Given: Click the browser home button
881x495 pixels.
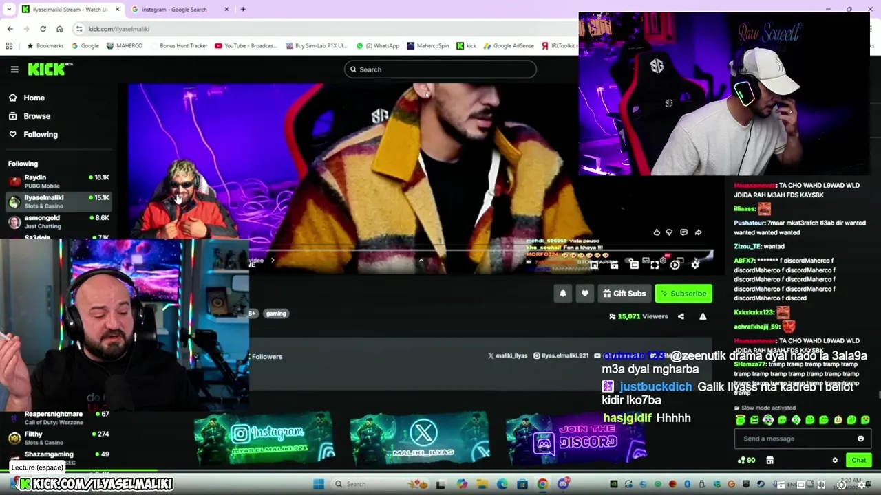Looking at the screenshot, I should click(59, 29).
